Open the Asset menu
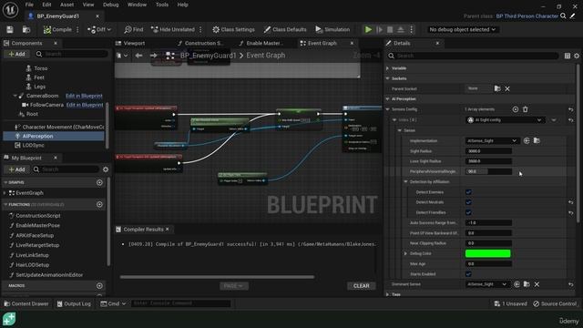Screen dimensions: 583x328 [x=66, y=5]
